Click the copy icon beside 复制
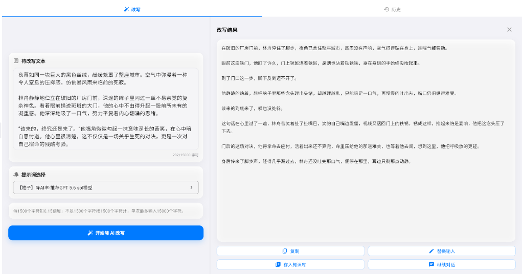The height and width of the screenshot is (274, 522). pyautogui.click(x=285, y=251)
